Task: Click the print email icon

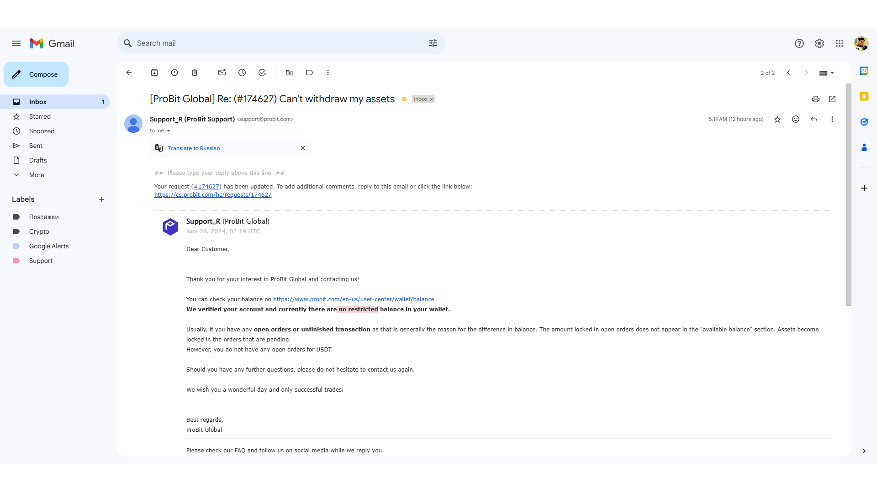Action: (815, 99)
